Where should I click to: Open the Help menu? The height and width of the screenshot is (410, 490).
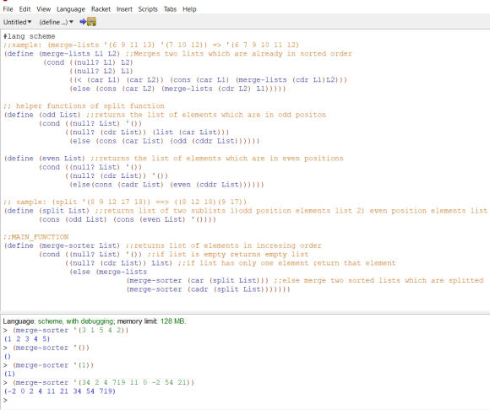pyautogui.click(x=189, y=9)
